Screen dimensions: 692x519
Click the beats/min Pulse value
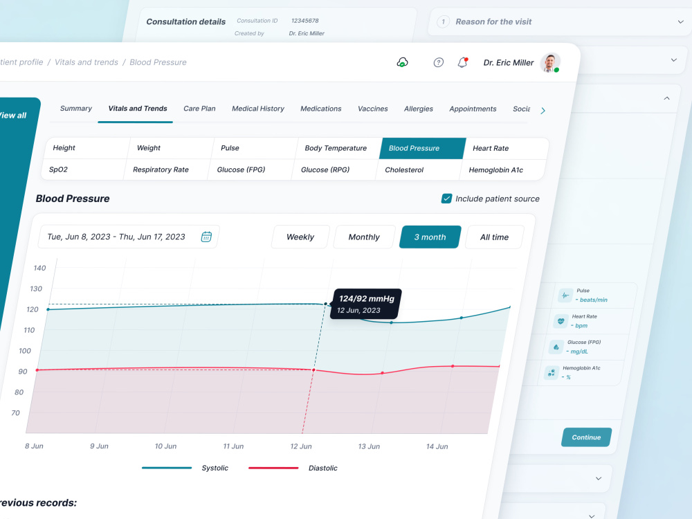[592, 300]
